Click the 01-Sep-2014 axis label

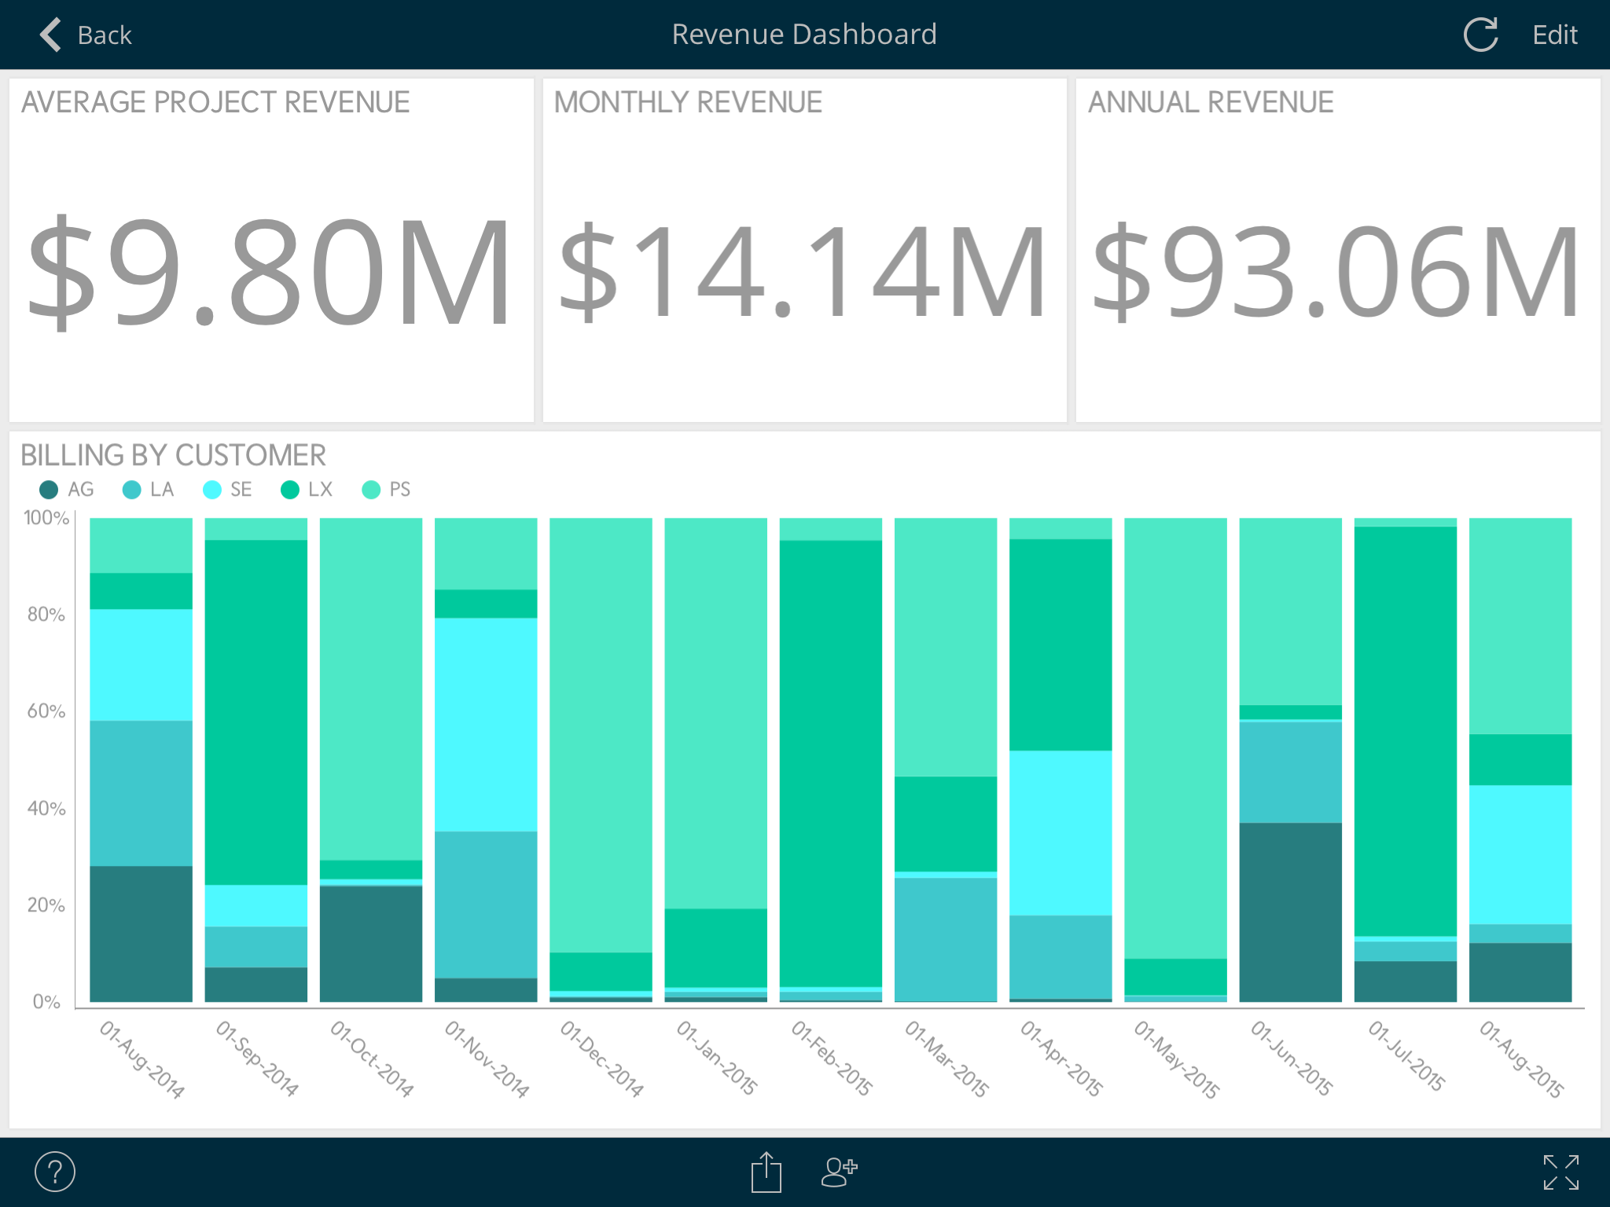(x=257, y=1058)
